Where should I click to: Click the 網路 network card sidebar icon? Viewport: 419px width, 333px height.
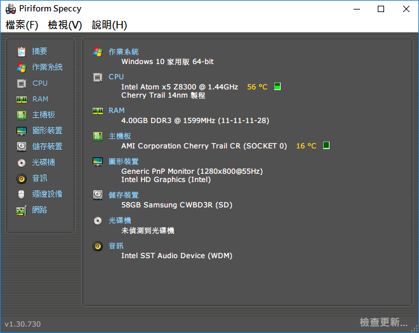(22, 211)
